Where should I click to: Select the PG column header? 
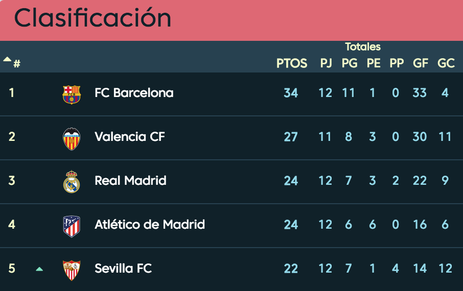pos(350,63)
